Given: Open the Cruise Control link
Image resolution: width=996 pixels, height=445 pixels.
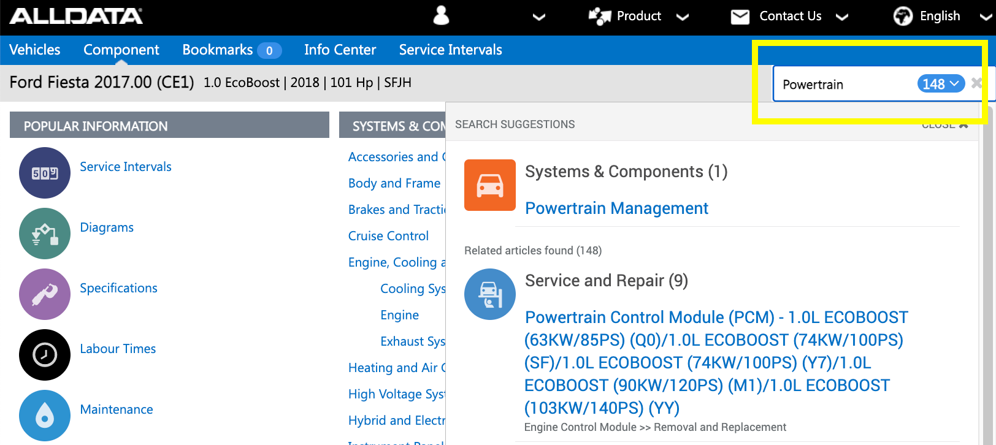Looking at the screenshot, I should (x=388, y=236).
